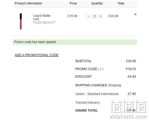Click the Total column header
The height and width of the screenshot is (121, 149).
coord(121,3)
